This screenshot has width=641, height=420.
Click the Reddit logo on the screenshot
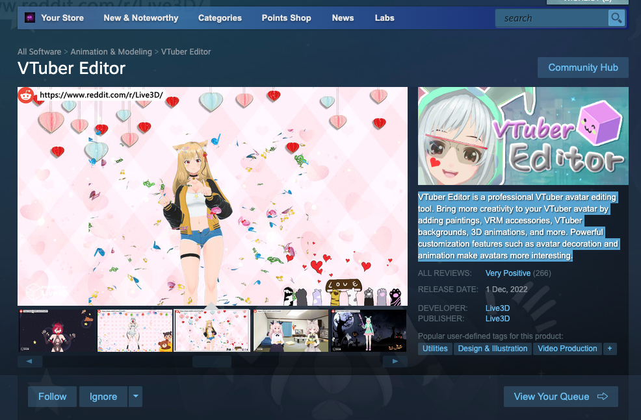coord(26,95)
